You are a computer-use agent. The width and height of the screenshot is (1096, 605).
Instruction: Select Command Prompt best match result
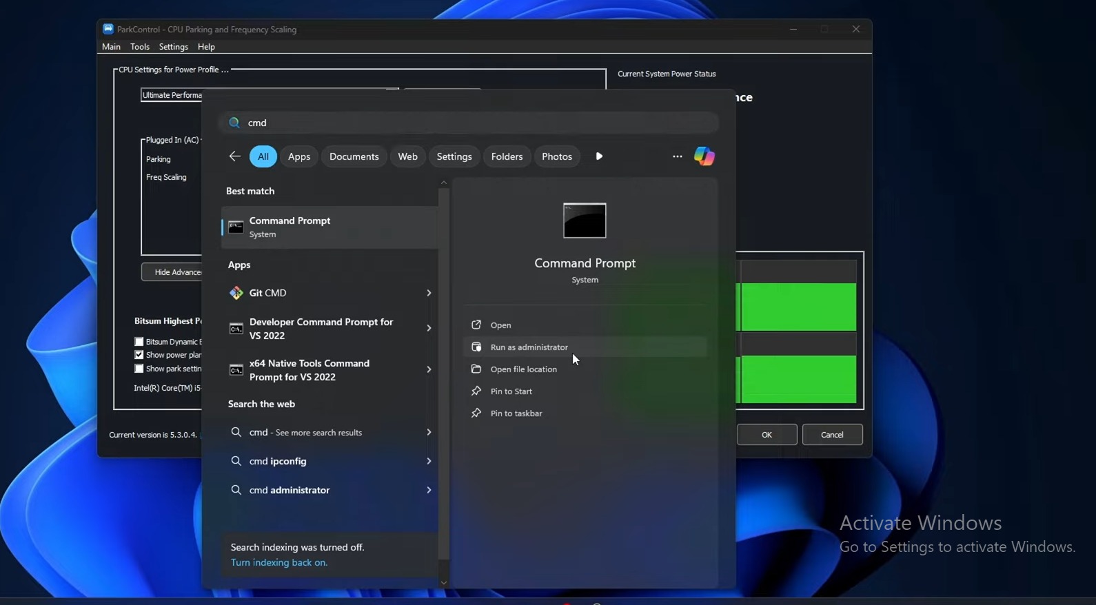[x=329, y=227]
